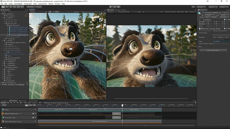Click the Add Component button
Screen dimensions: 230x129
click(213, 50)
